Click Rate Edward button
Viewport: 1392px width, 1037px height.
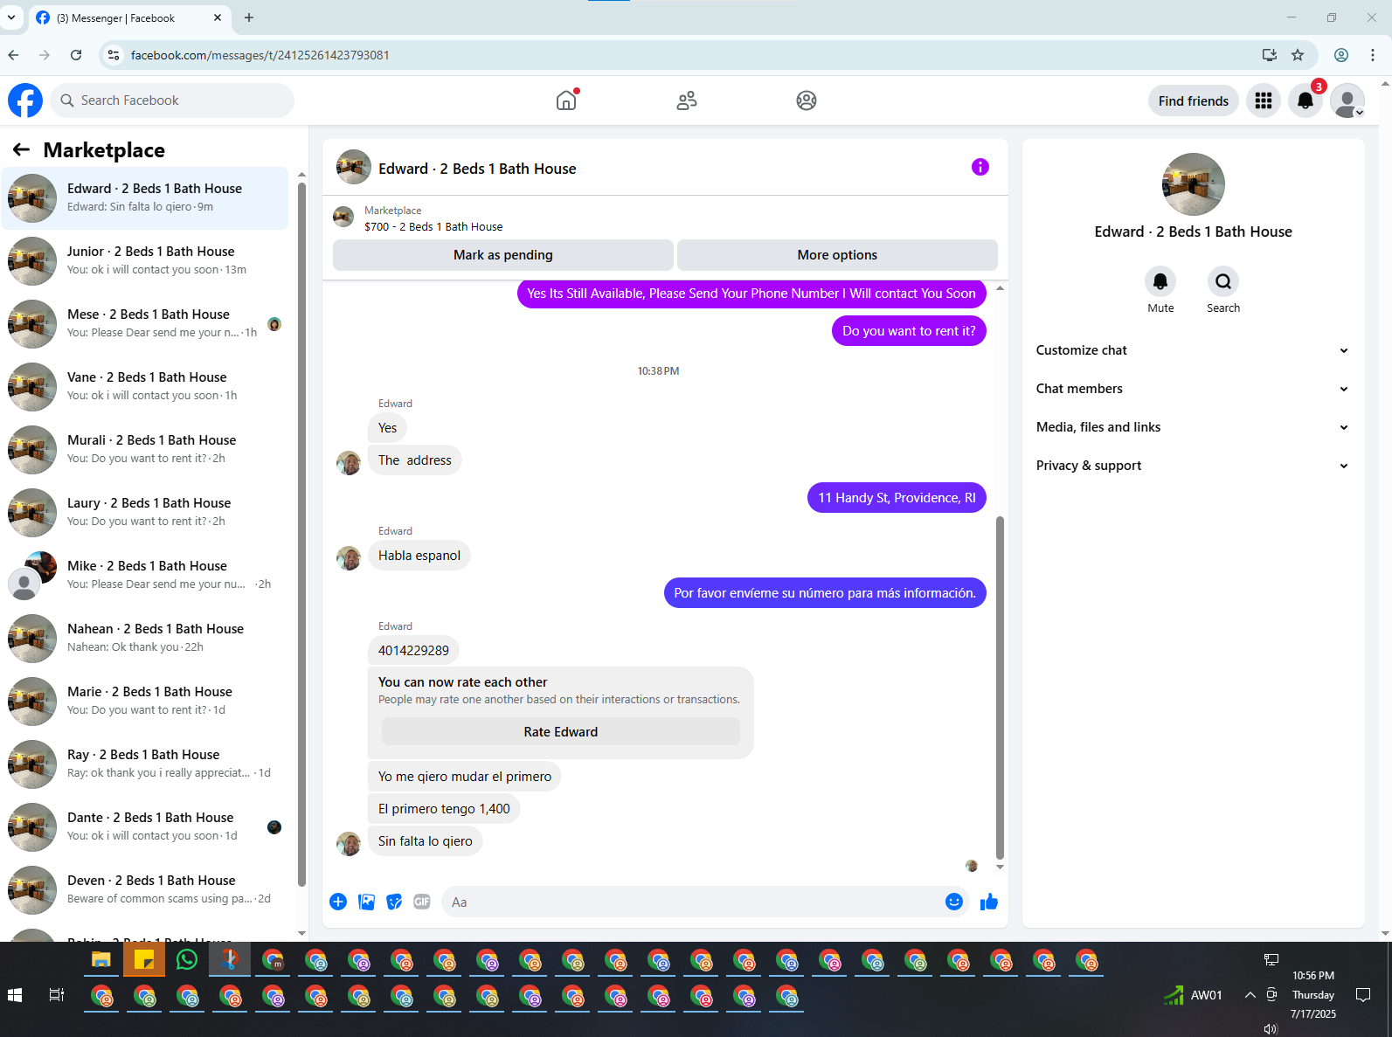[x=561, y=732]
